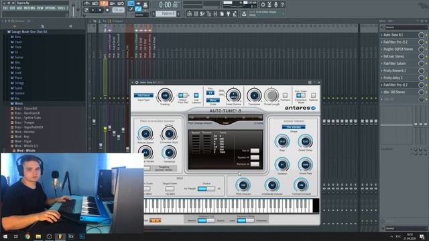
Task: Toggle the Octave As Played/All switch
Action: [x=206, y=189]
